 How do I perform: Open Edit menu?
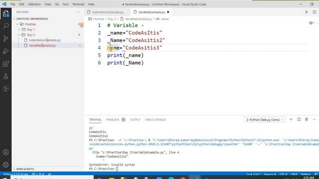[x=21, y=4]
